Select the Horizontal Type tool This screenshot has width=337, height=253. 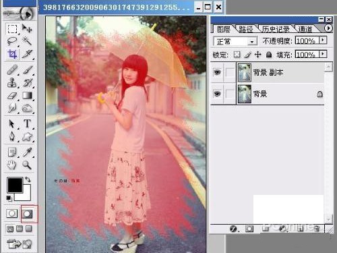tap(27, 123)
